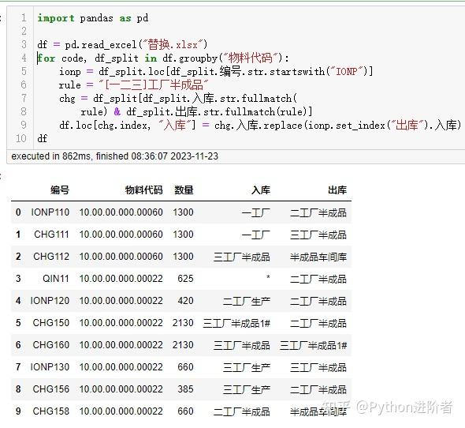Image resolution: width=465 pixels, height=428 pixels.
Task: Click the rule string on line 6
Action: pos(154,85)
